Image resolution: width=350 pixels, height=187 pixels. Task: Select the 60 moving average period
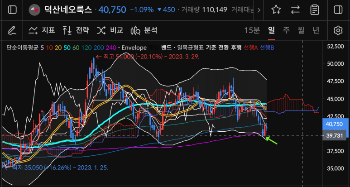76,48
